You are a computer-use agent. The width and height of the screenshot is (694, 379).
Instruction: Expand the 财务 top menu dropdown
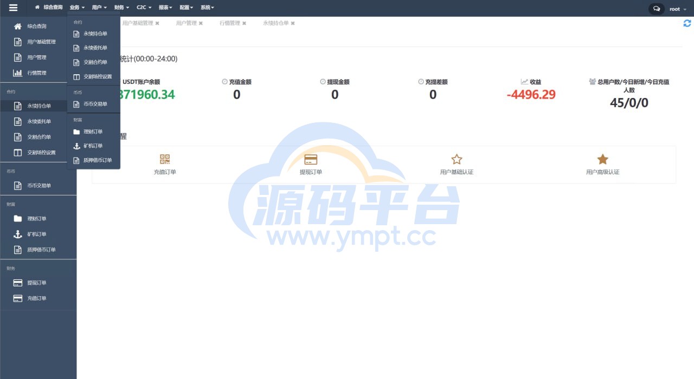[121, 8]
